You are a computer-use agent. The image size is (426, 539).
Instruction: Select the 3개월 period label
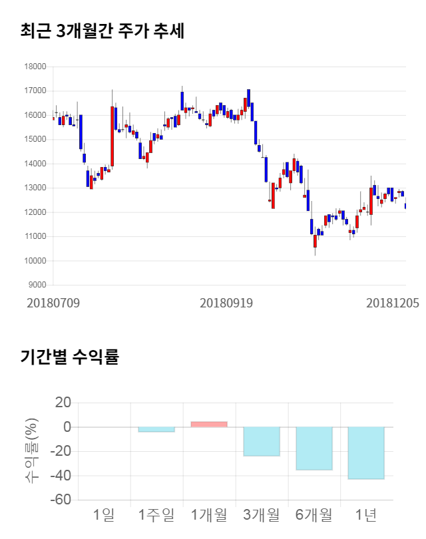pyautogui.click(x=262, y=514)
